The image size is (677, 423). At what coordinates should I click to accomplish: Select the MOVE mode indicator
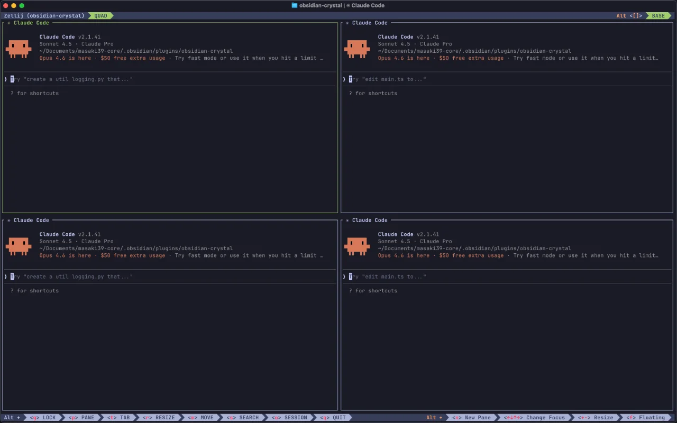200,417
